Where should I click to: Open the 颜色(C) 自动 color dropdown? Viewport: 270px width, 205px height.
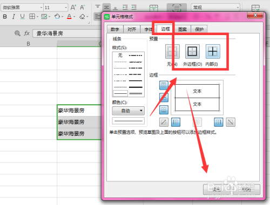tap(128, 111)
